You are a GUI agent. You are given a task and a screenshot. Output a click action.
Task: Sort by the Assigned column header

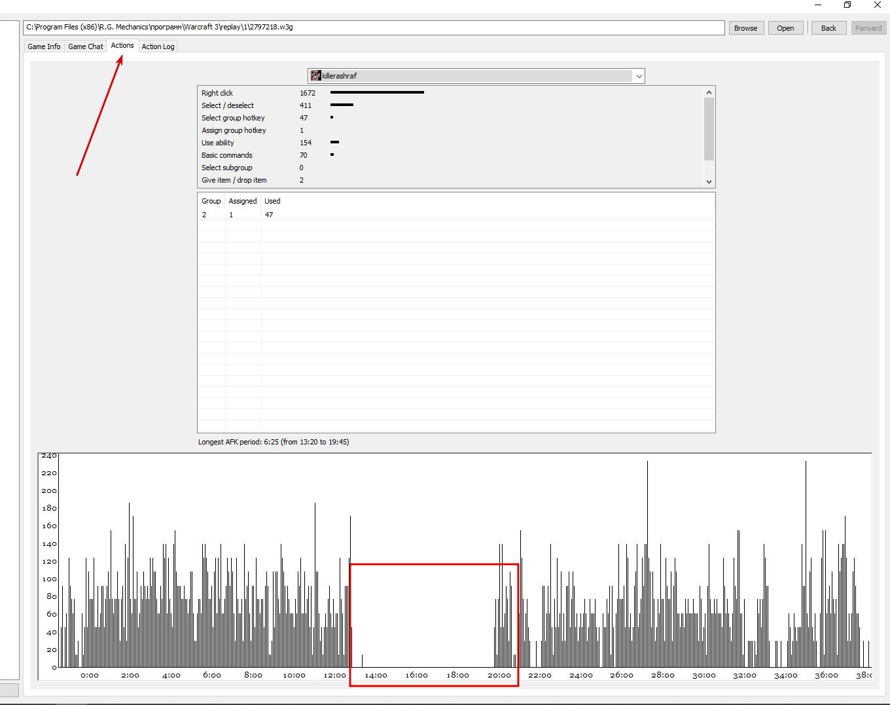(x=243, y=201)
